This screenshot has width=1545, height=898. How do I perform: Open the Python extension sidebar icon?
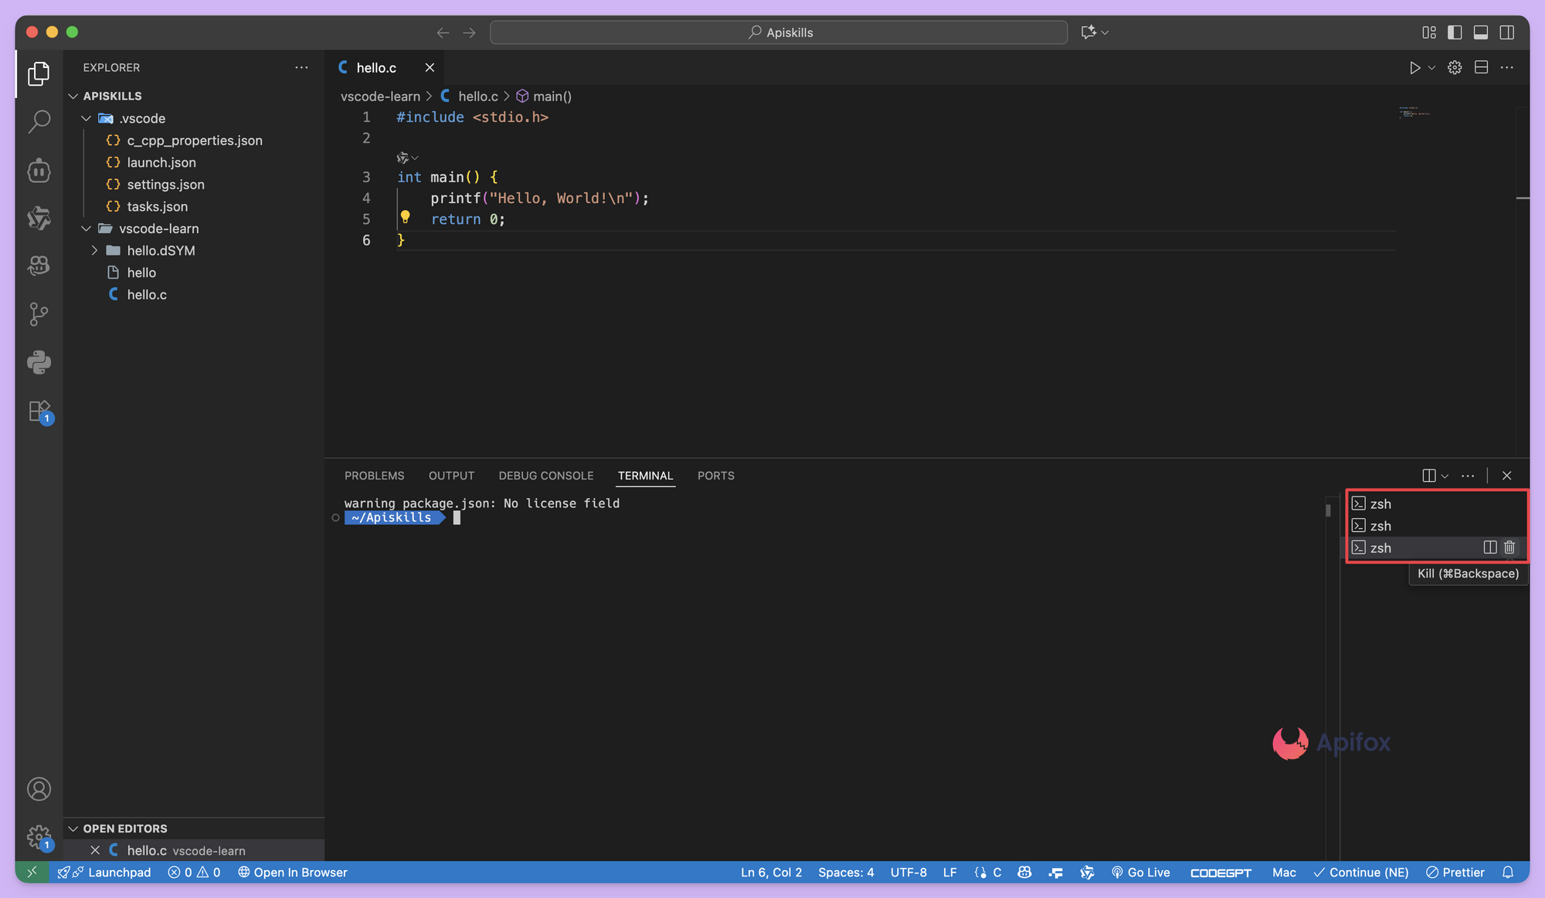point(39,362)
